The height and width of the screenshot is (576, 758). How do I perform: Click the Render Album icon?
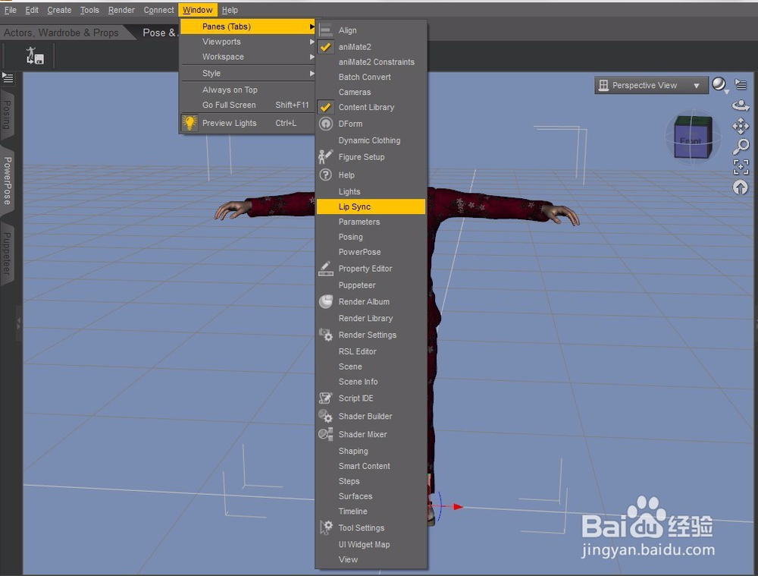point(326,301)
